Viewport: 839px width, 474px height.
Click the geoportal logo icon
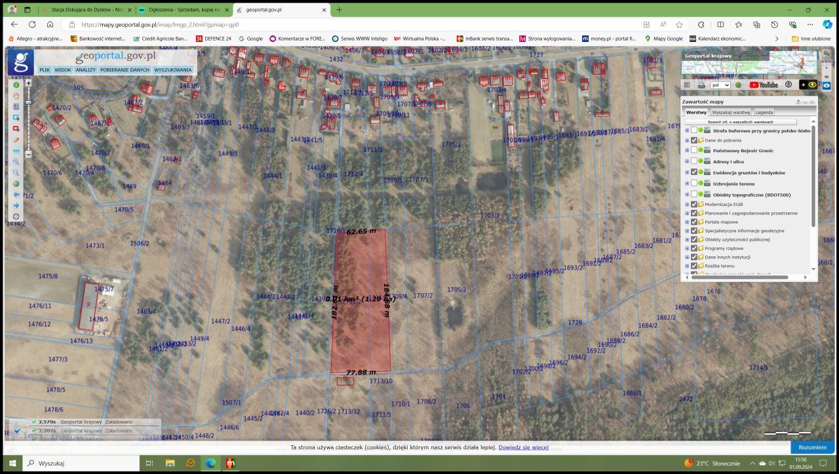pos(21,62)
